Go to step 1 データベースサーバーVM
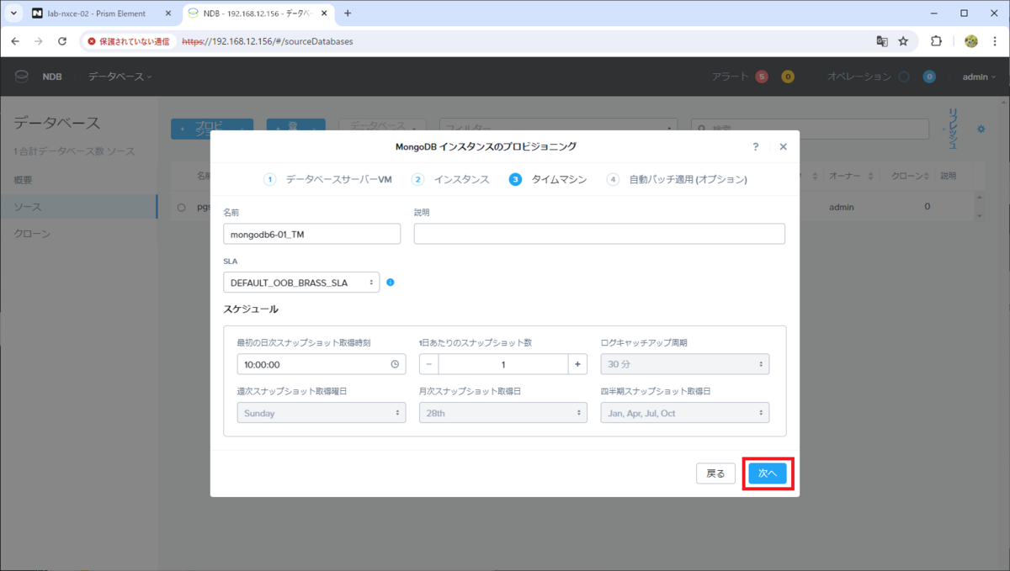Screen dimensions: 1010x571 pos(328,179)
